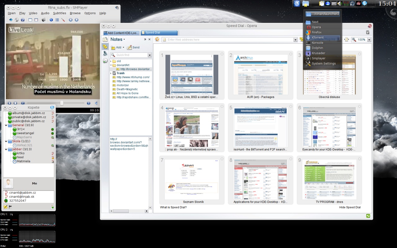Click SMPlayer previous track toolbar icon
The image size is (397, 248).
coord(71,20)
